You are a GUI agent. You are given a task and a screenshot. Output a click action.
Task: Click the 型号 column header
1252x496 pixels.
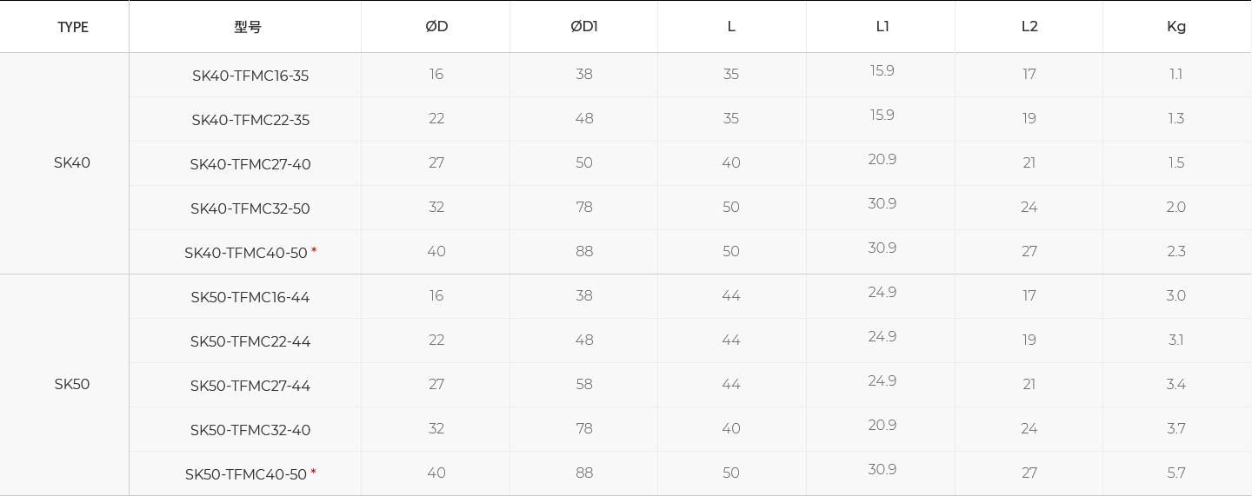pyautogui.click(x=248, y=27)
